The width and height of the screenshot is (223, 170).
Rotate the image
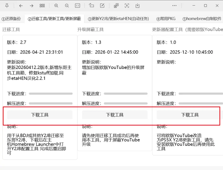pyautogui.click(x=91, y=6)
